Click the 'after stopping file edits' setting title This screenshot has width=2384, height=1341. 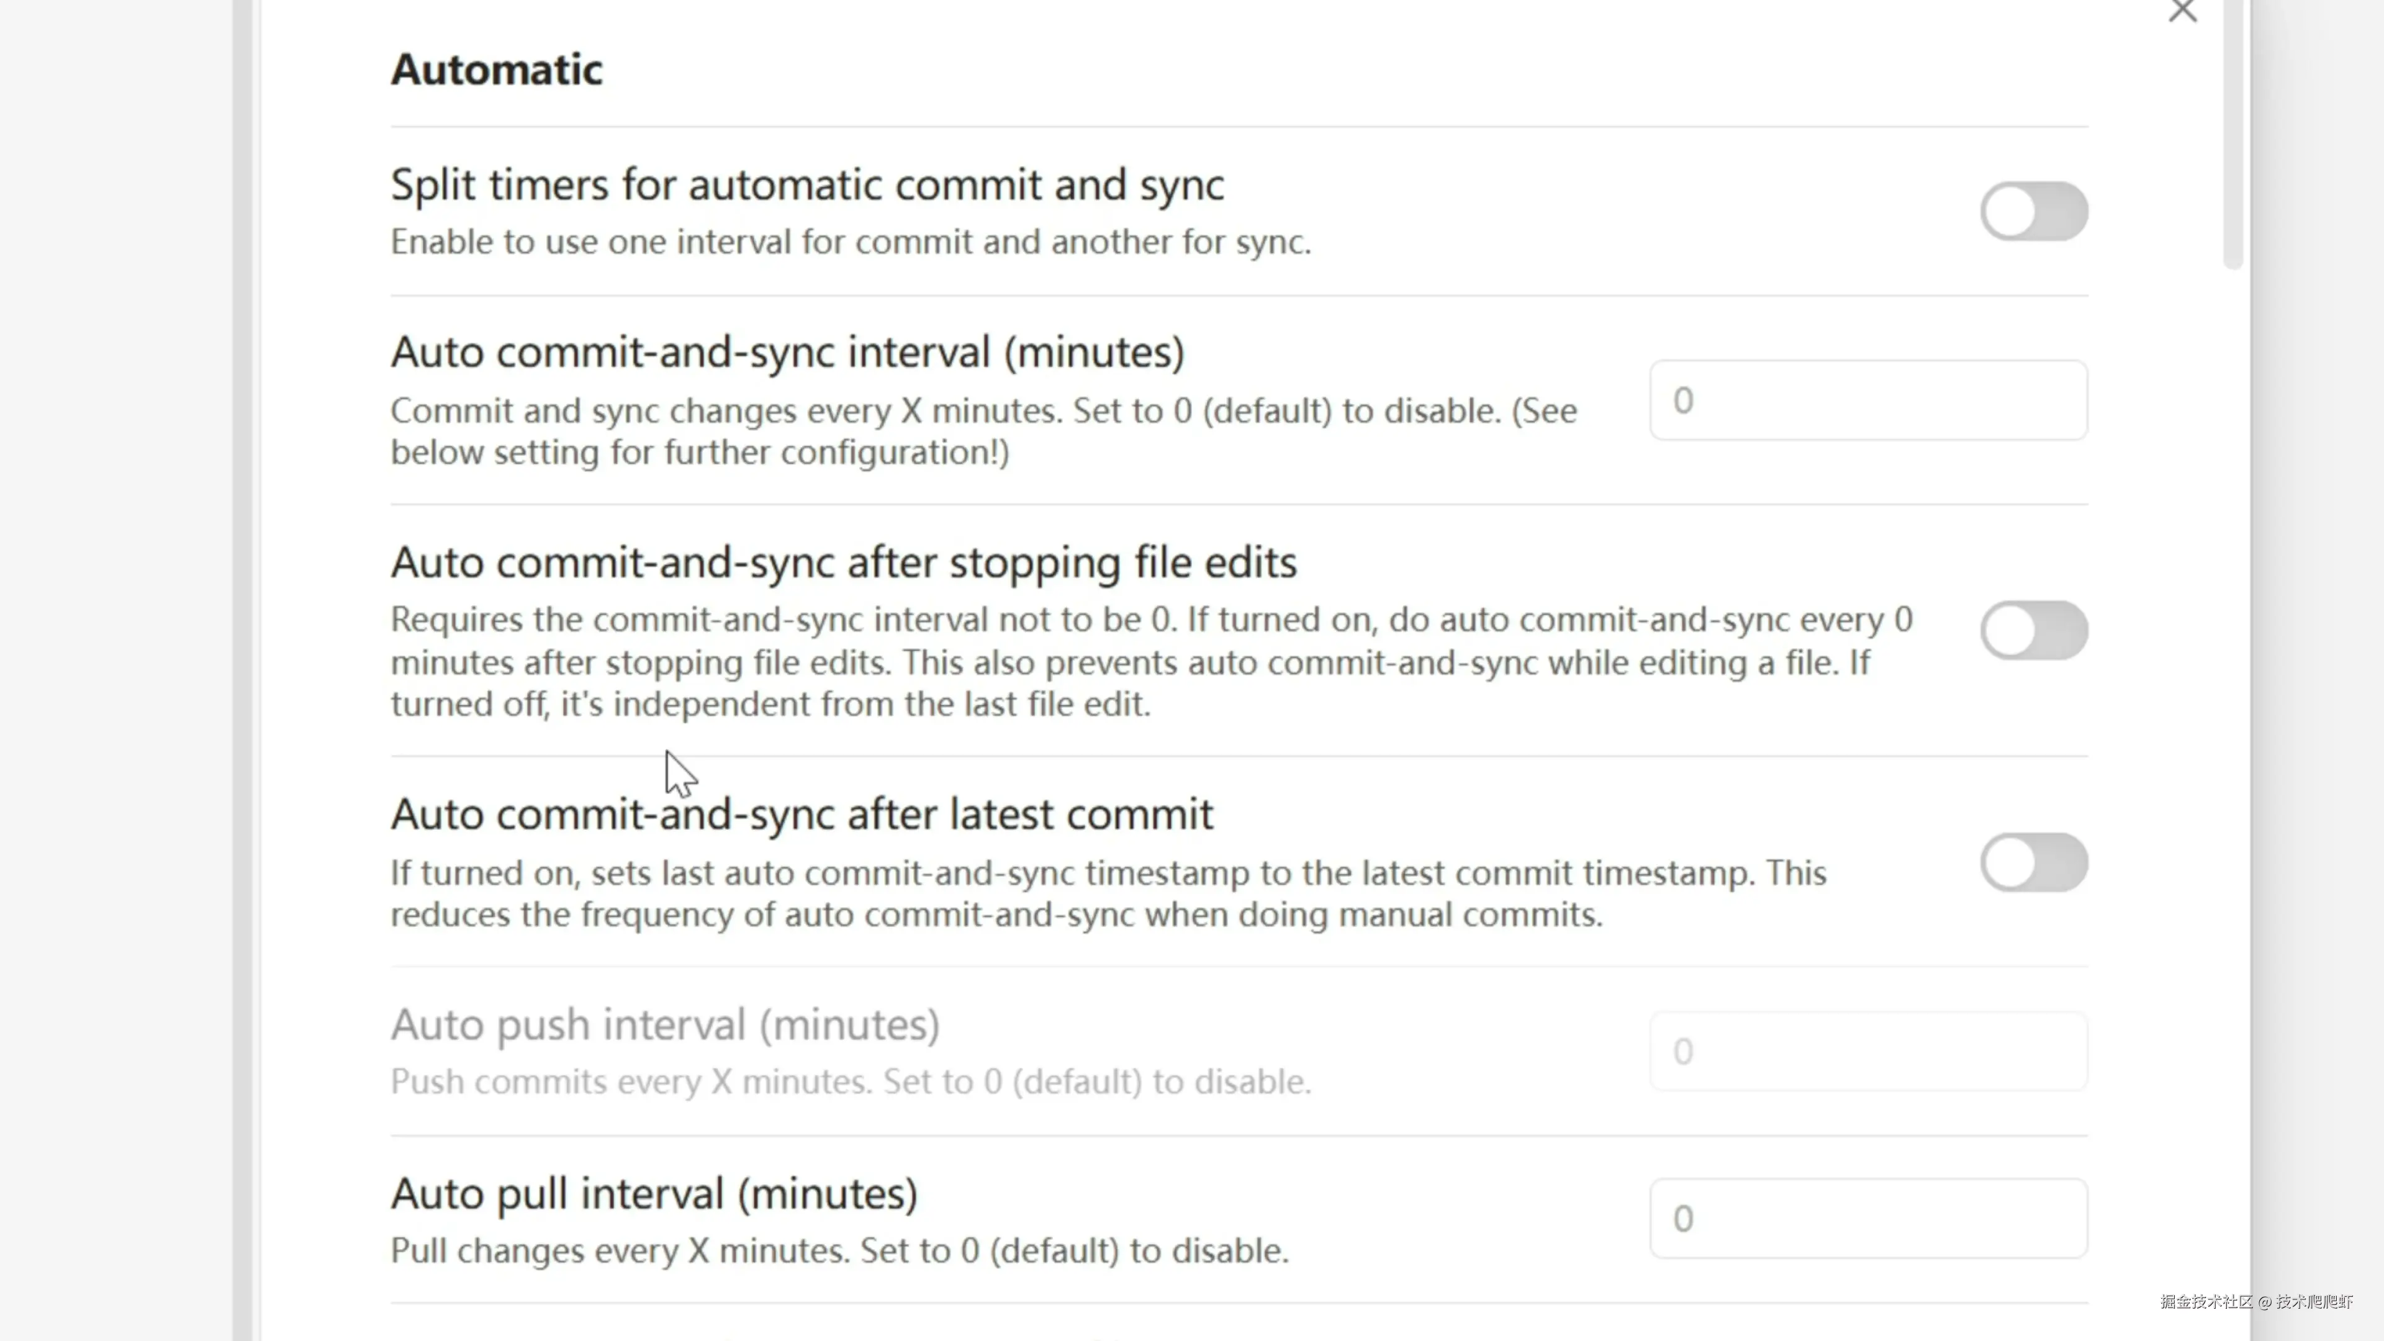pos(843,562)
